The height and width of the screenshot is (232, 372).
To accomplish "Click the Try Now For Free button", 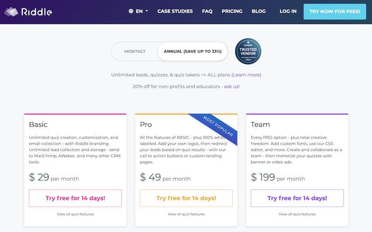I will click(335, 11).
